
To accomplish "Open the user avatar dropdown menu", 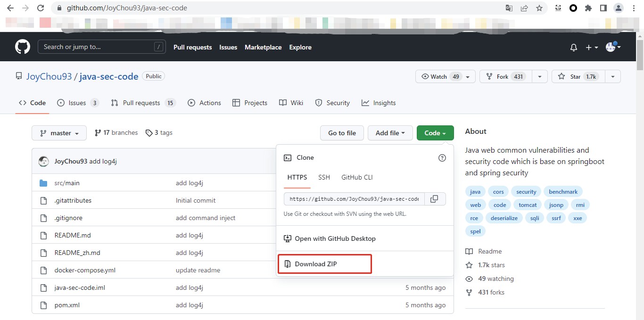I will tap(613, 47).
